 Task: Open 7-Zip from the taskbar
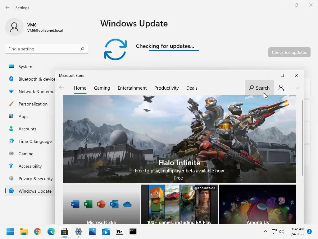point(120,232)
